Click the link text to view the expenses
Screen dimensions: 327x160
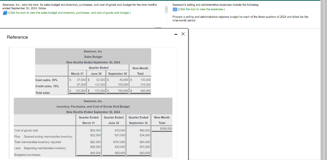click(x=201, y=9)
